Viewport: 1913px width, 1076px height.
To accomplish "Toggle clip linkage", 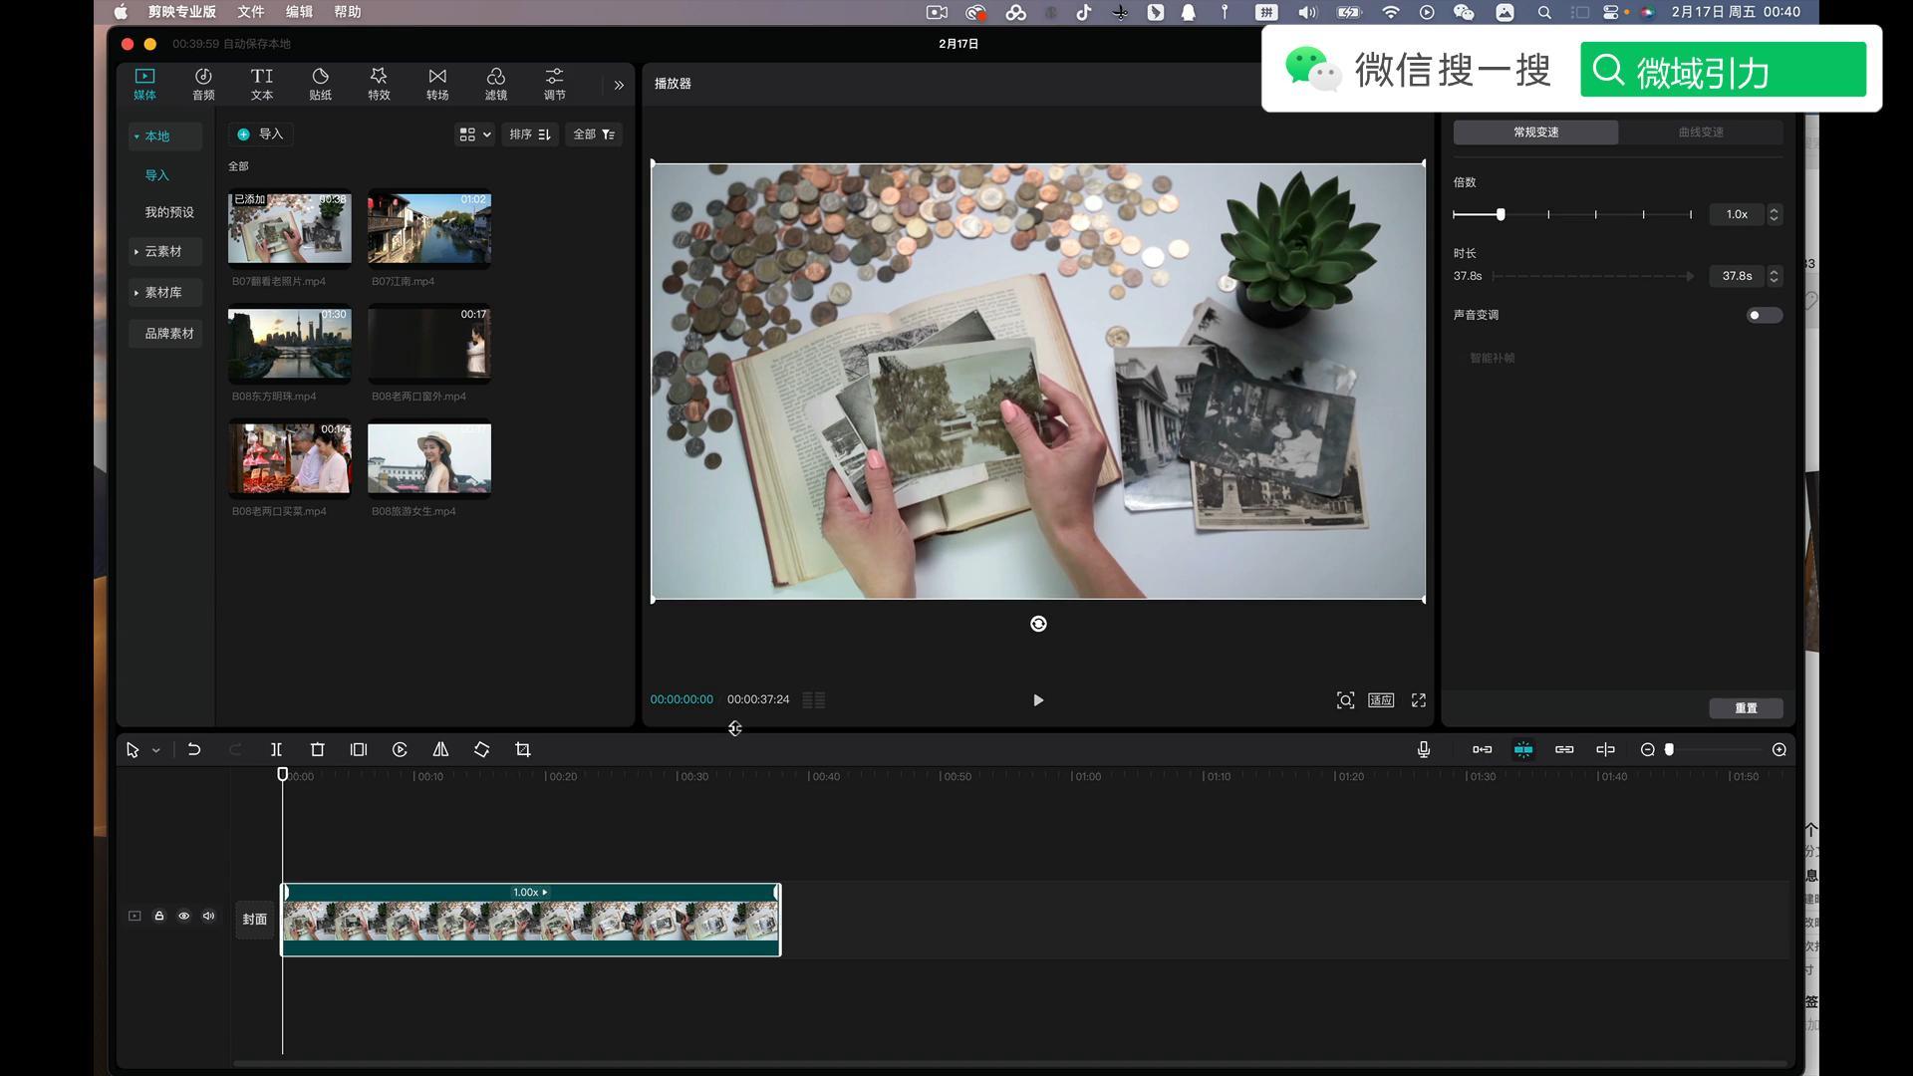I will tap(1564, 750).
